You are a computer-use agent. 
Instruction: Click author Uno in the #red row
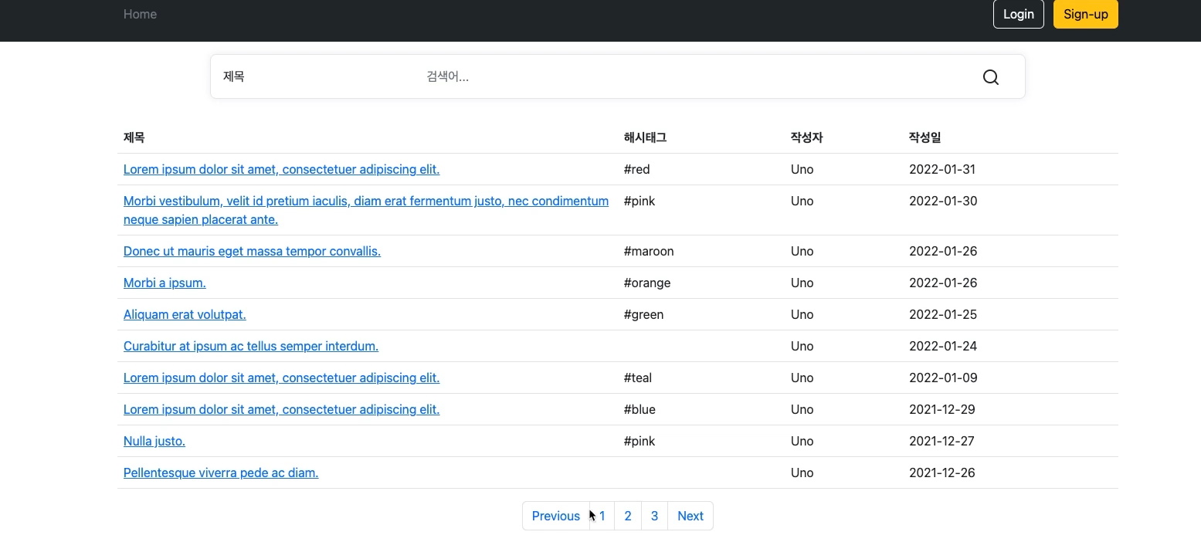pos(802,169)
